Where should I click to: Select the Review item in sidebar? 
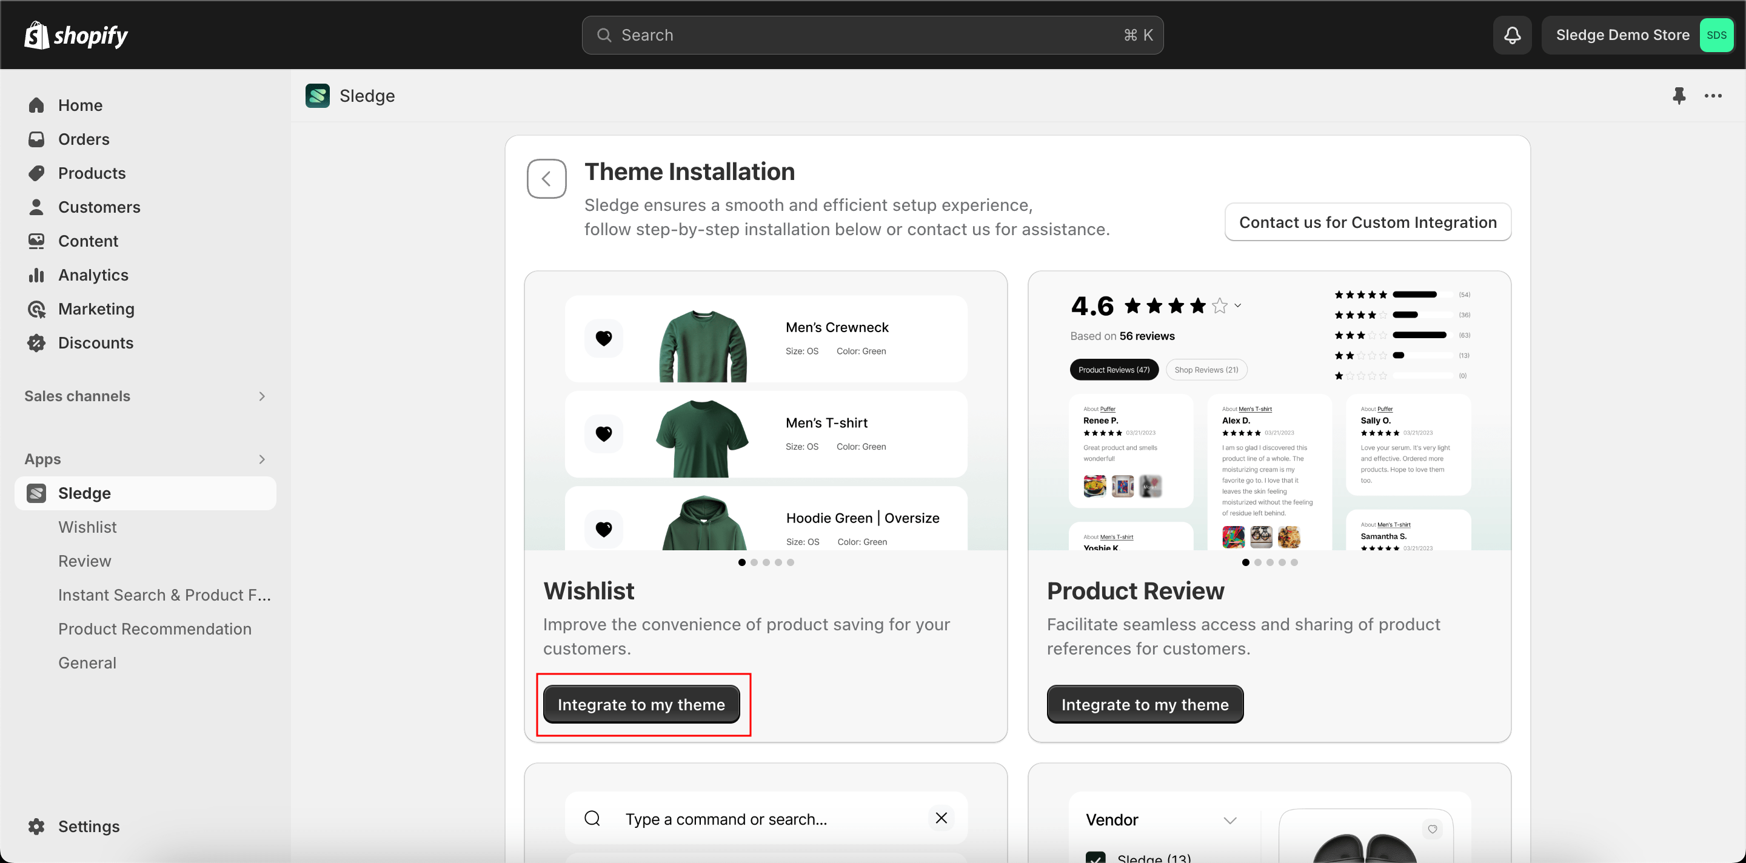(84, 560)
